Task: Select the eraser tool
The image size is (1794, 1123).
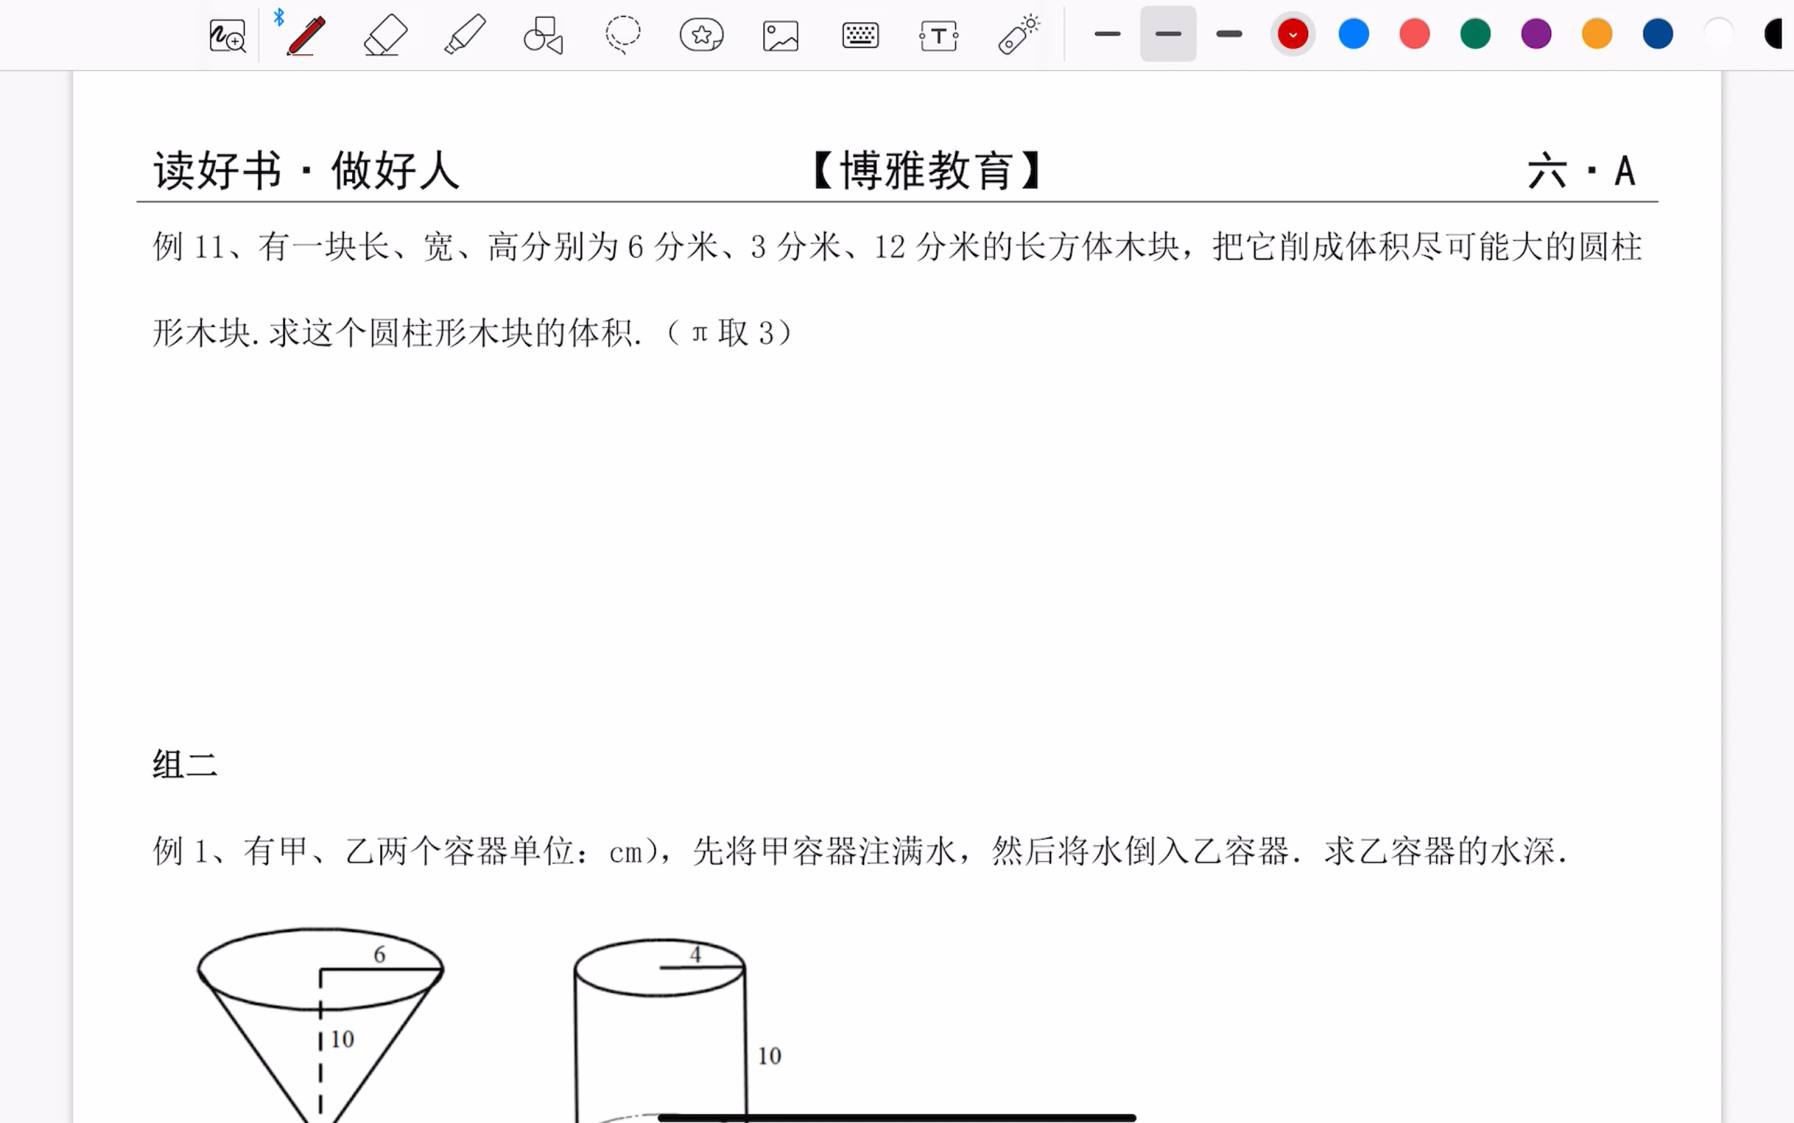Action: 385,35
